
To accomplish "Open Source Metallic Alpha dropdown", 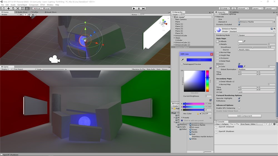I will point(257,50).
